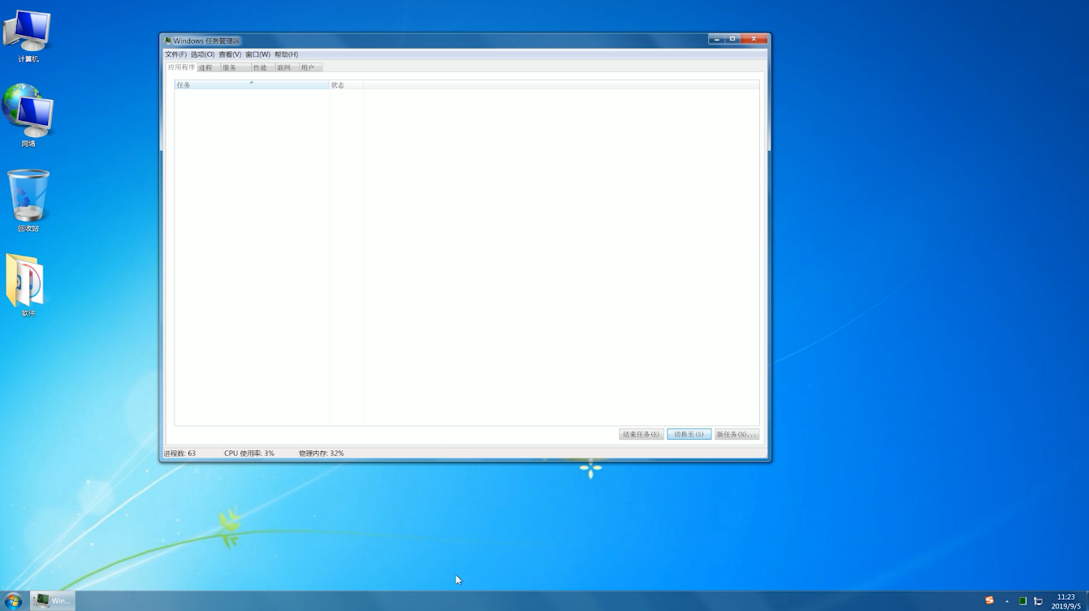Click the 物理内存: 32% status text
1089x611 pixels.
[x=321, y=454]
